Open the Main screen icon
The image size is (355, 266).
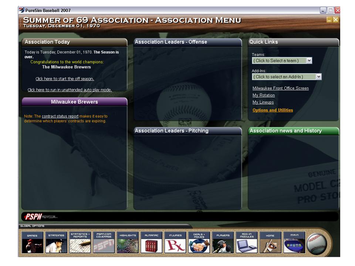coord(295,243)
